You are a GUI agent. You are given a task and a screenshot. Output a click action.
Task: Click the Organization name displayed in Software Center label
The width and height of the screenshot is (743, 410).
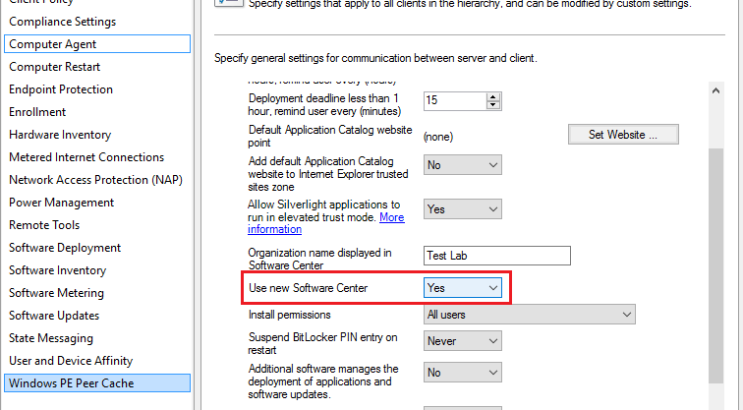(319, 259)
